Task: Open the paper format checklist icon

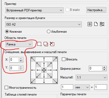Action: pos(102,24)
